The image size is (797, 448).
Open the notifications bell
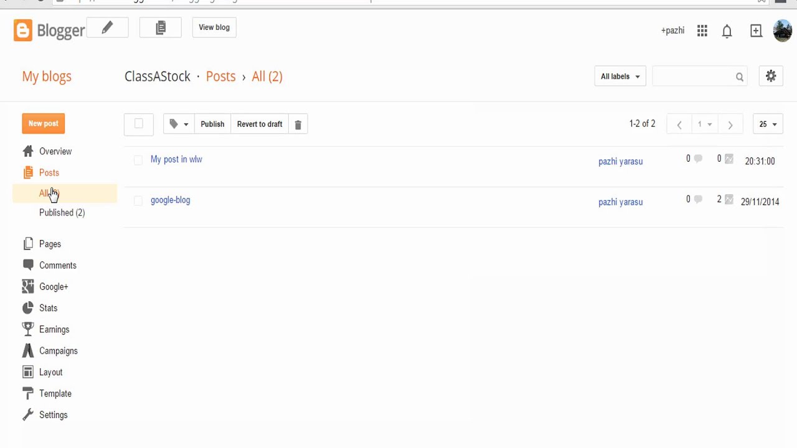coord(727,31)
